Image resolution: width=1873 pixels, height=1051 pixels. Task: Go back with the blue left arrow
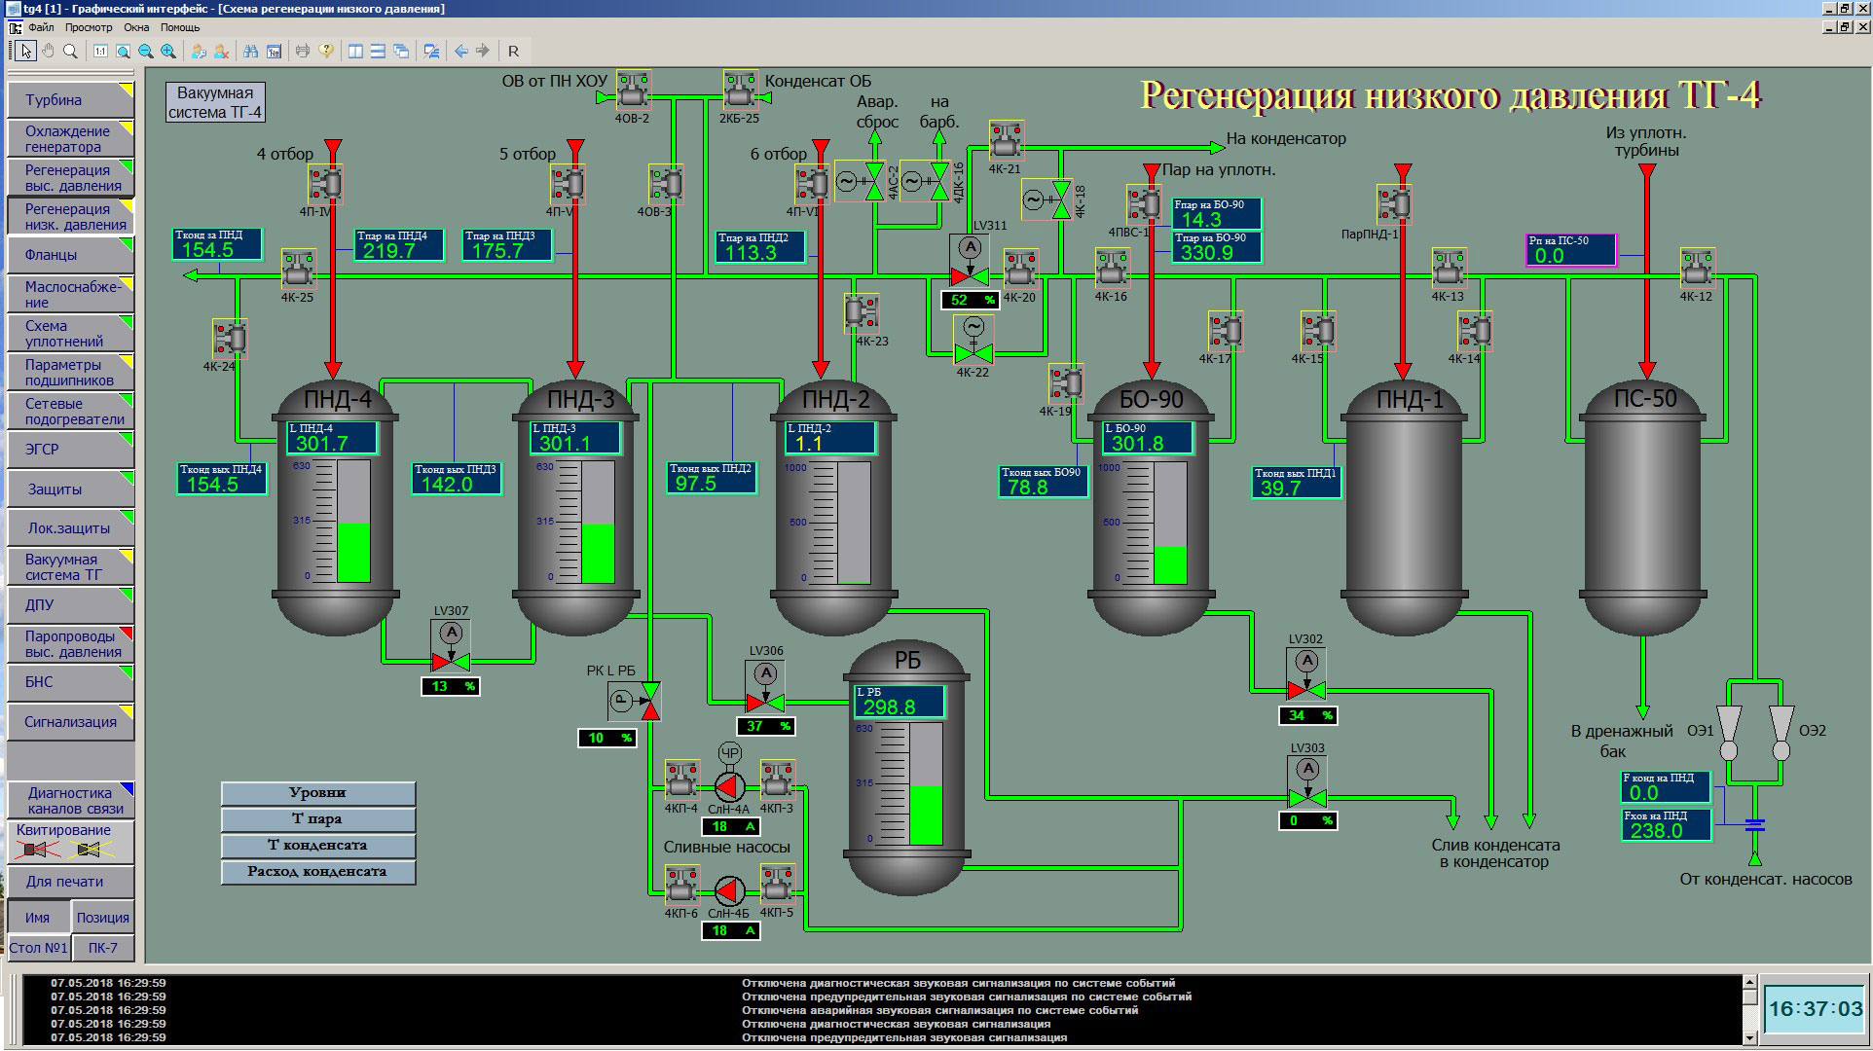point(460,52)
